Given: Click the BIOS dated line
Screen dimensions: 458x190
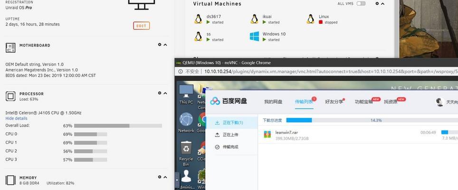Looking at the screenshot, I should (50, 76).
